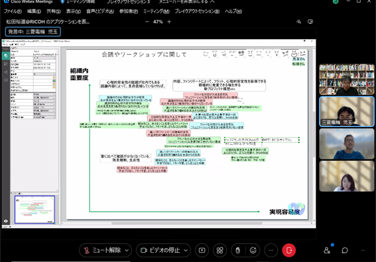
Task: Zoom out with the minus button near 47%
Action: 147,22
